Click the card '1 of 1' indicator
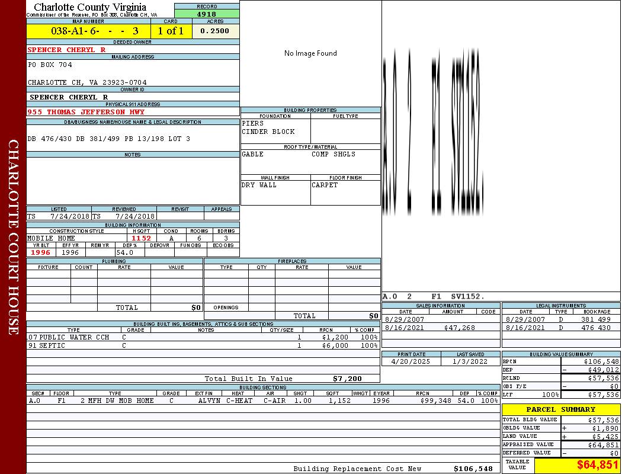The width and height of the screenshot is (622, 474). click(x=171, y=31)
